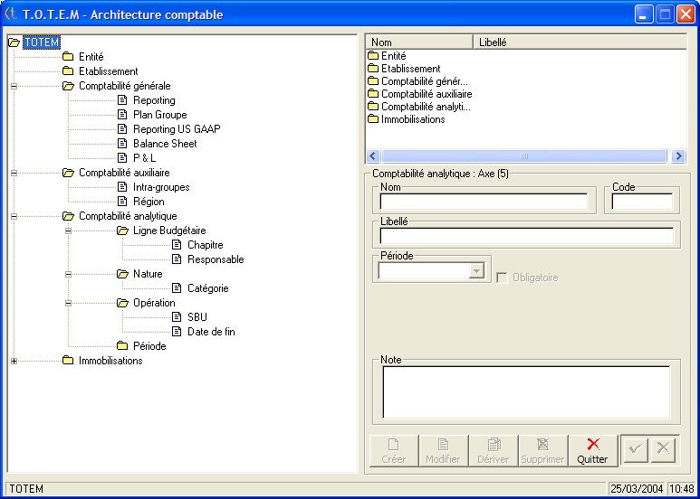The image size is (700, 499).
Task: Collapse the Comptabilité analytique node
Action: [x=14, y=216]
